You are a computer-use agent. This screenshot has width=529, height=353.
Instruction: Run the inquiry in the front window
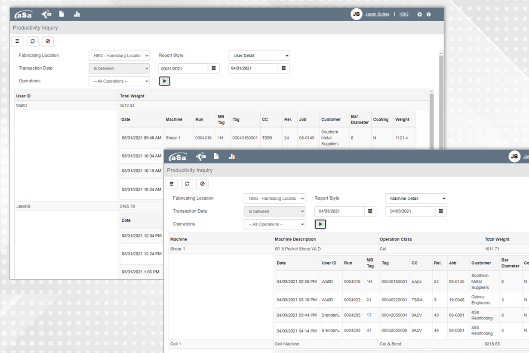[320, 224]
